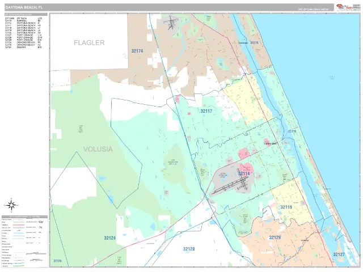The width and height of the screenshot is (363, 272).
Task: Click the 32117 ZIP code label
Action: pos(206,111)
